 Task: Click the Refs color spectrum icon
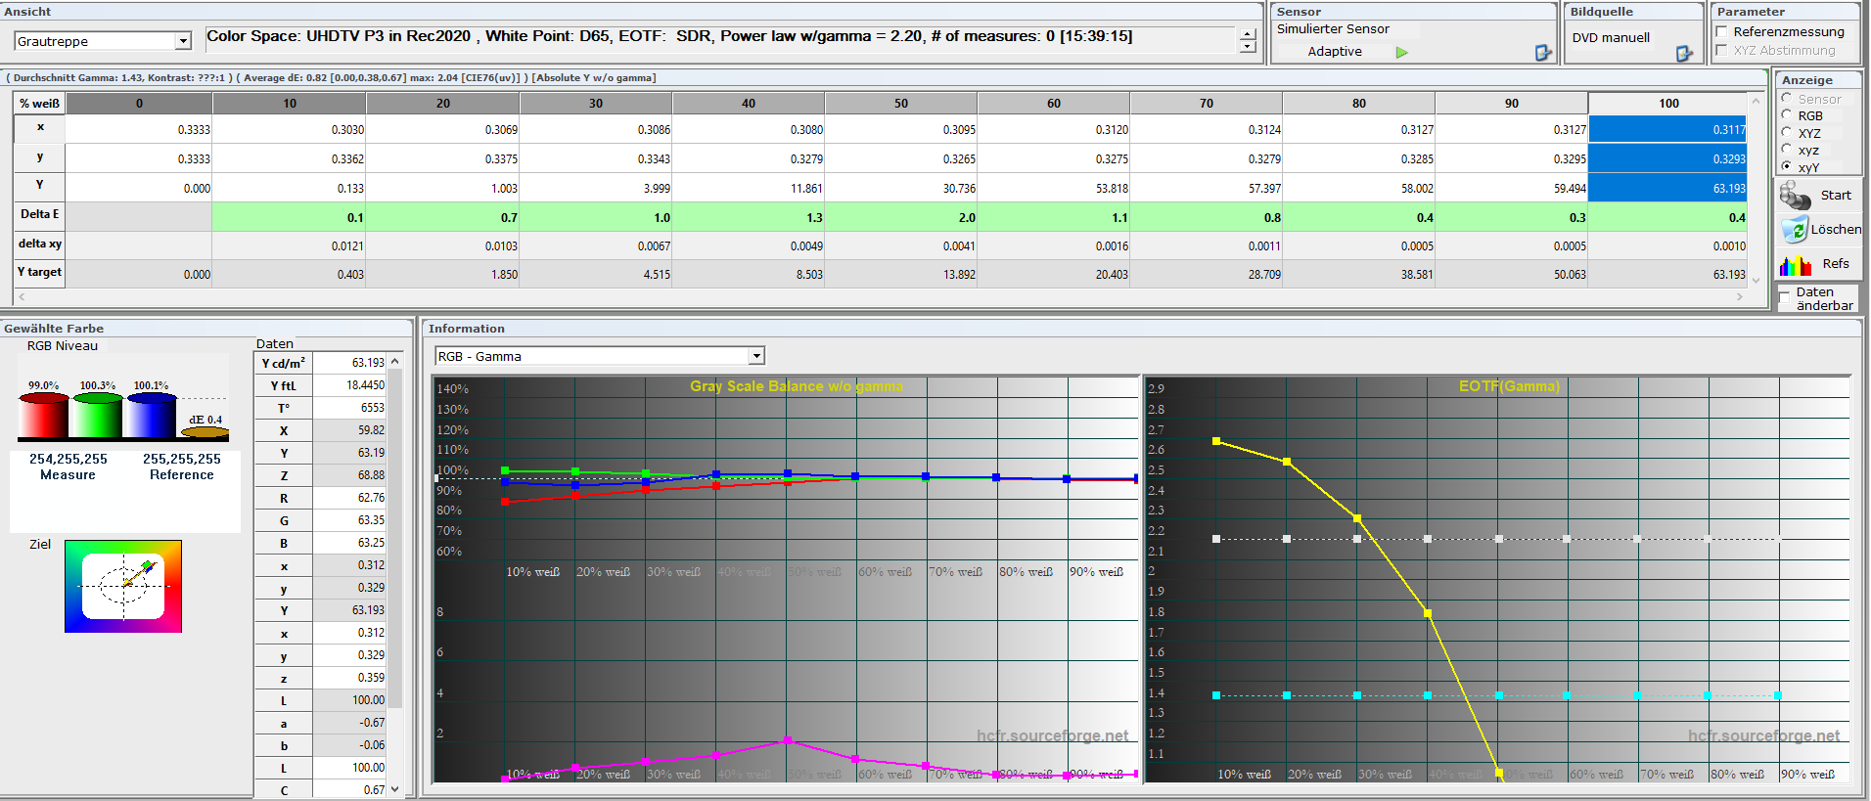(x=1796, y=264)
